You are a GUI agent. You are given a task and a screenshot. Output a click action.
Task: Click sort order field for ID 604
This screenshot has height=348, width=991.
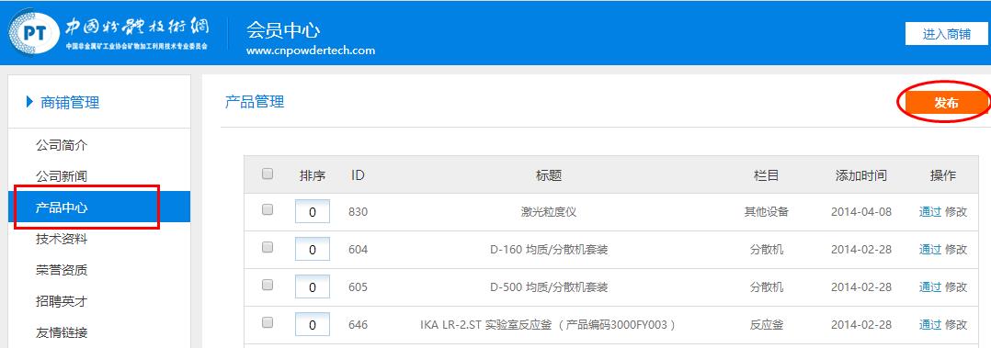click(x=313, y=250)
